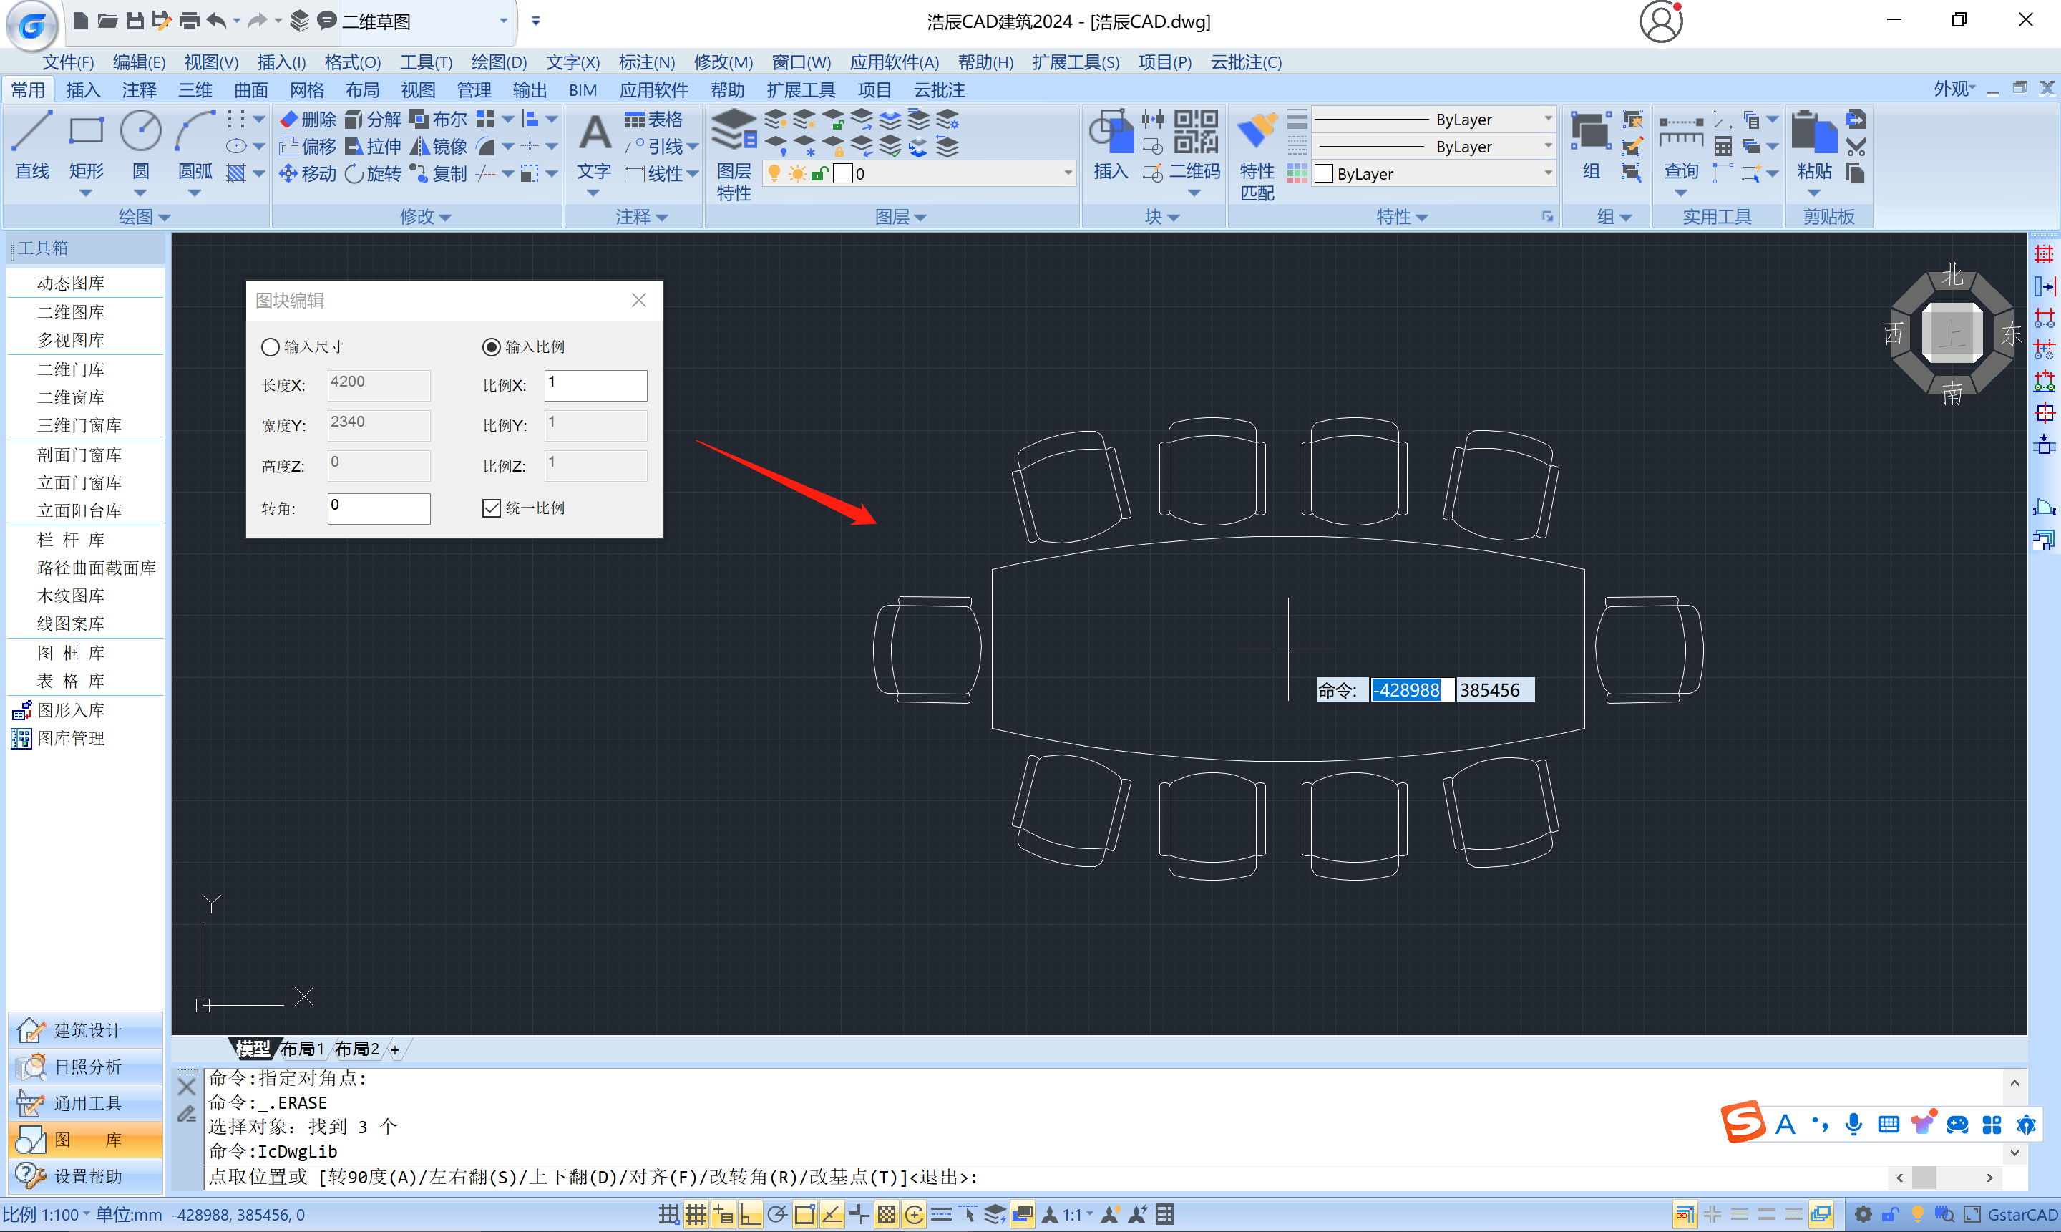Click the 旋转 rotate tool
Screen dimensions: 2061x1232
[374, 173]
